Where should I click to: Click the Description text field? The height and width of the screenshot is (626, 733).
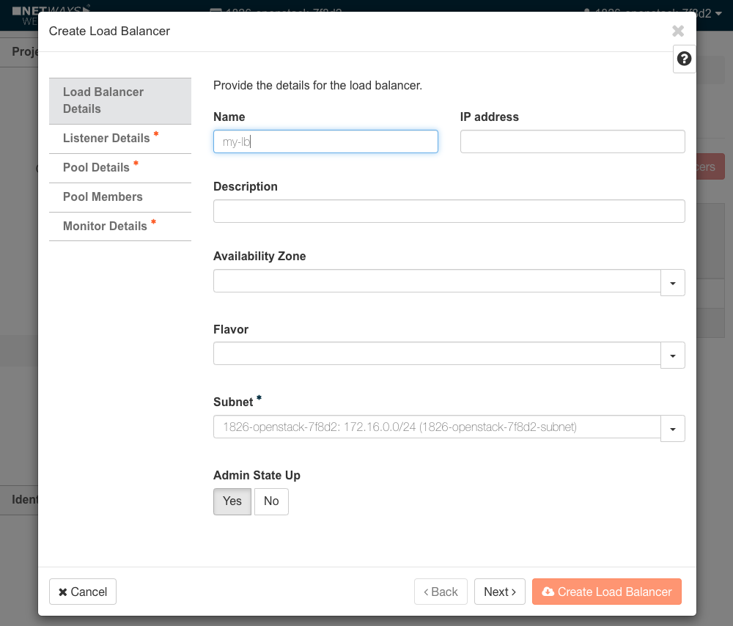click(x=449, y=211)
